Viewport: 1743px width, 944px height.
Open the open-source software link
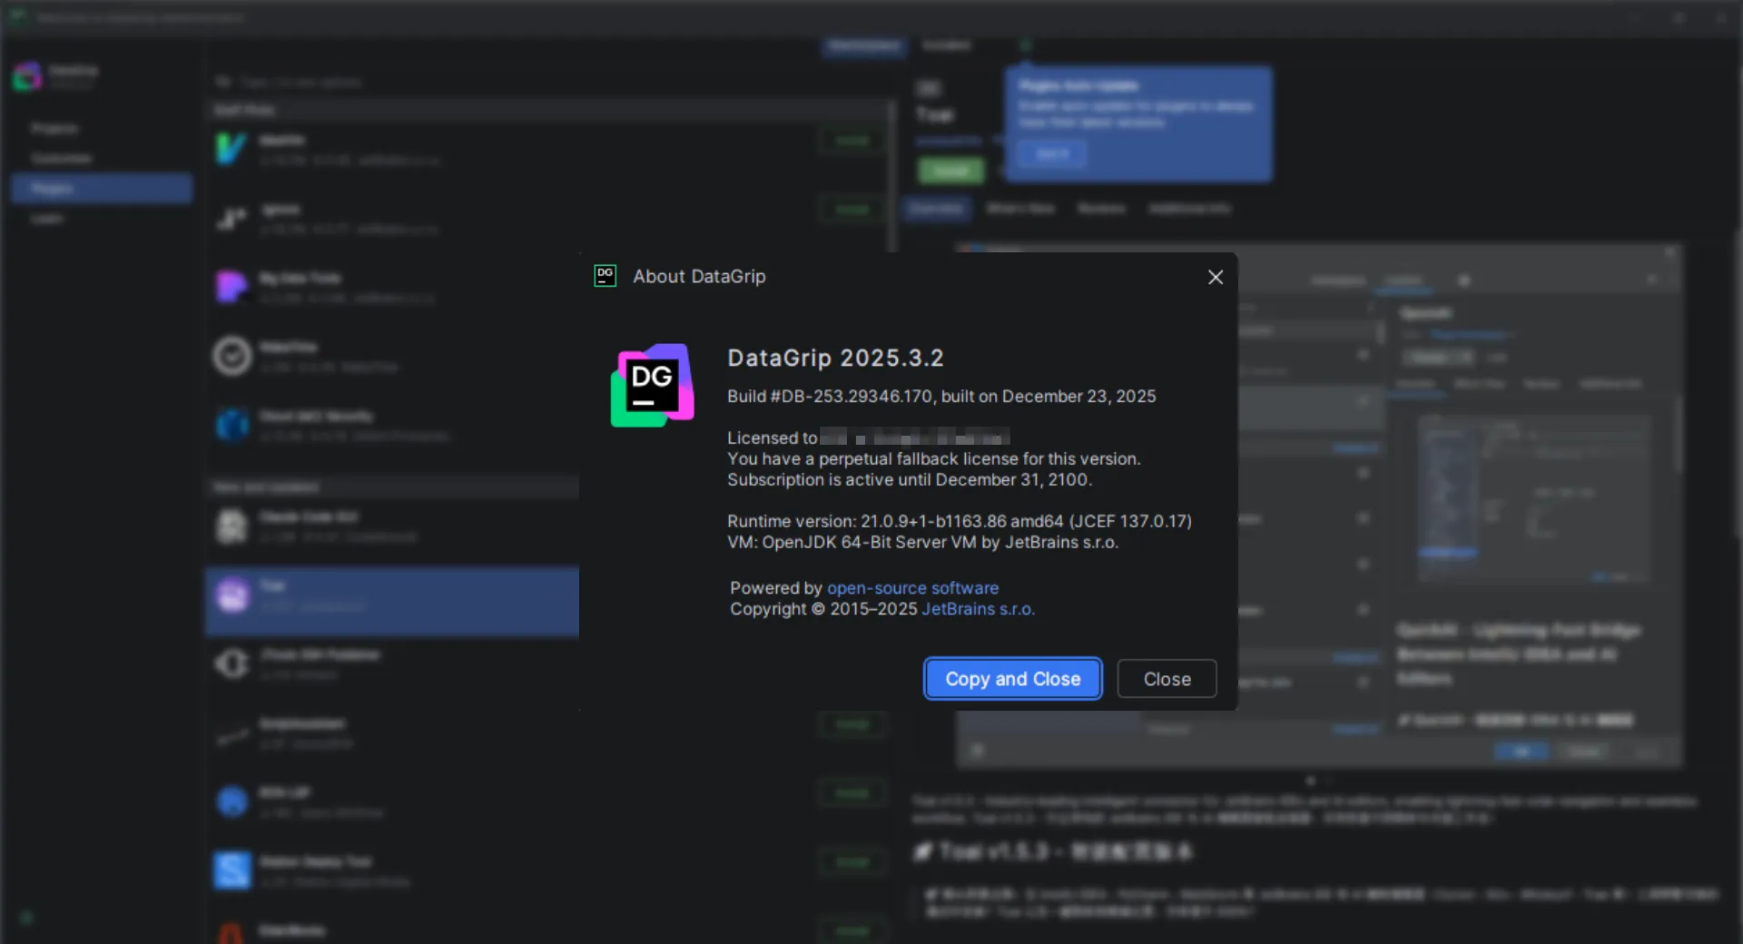pos(912,588)
